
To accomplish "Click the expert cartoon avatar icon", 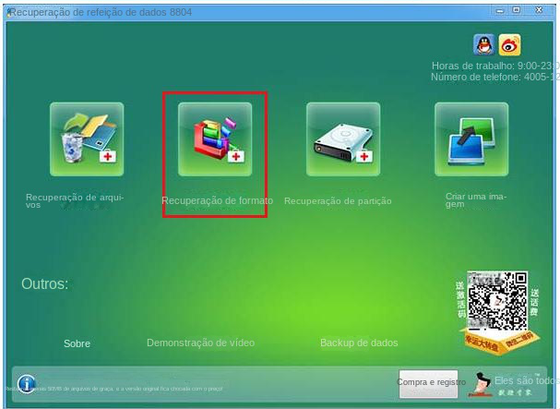I will [483, 384].
